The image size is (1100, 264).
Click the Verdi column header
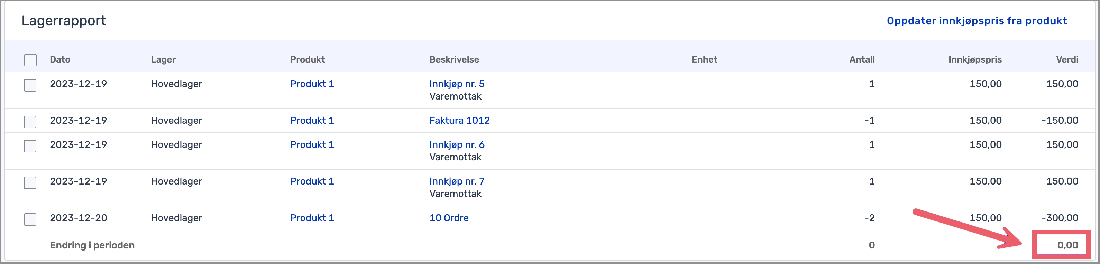click(x=1067, y=60)
